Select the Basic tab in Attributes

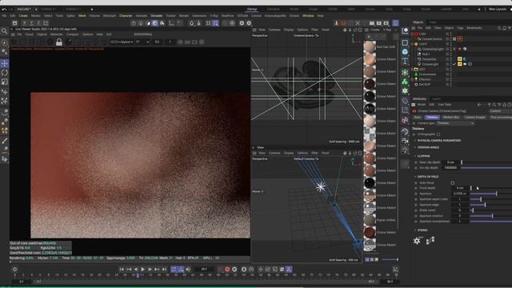[x=418, y=118]
